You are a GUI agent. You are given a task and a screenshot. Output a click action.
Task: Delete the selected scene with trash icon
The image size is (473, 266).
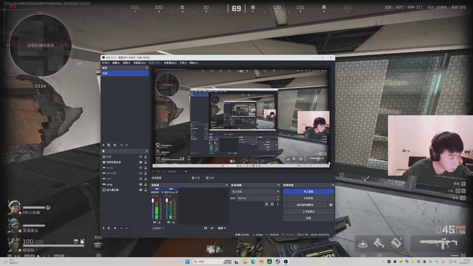click(109, 145)
